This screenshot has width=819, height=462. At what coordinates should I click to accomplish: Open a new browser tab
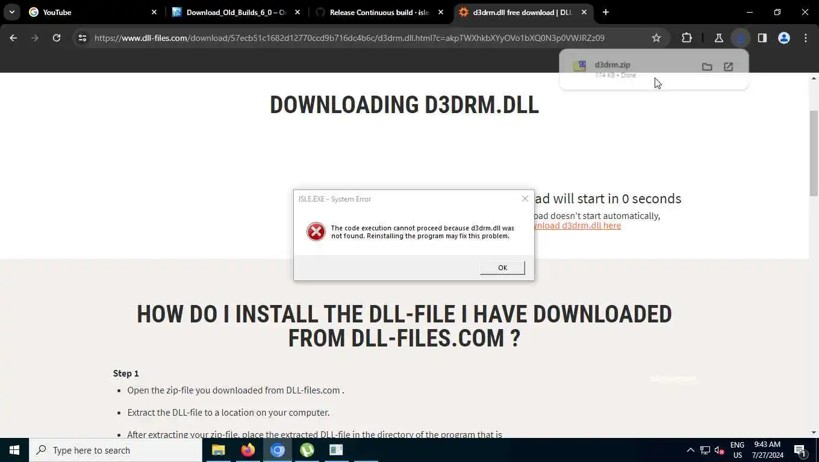606,12
